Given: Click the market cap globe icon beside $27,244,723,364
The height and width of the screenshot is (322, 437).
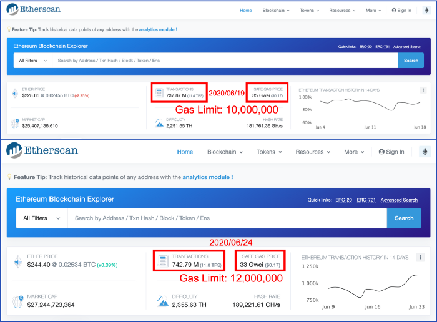Looking at the screenshot, I should pos(17,301).
